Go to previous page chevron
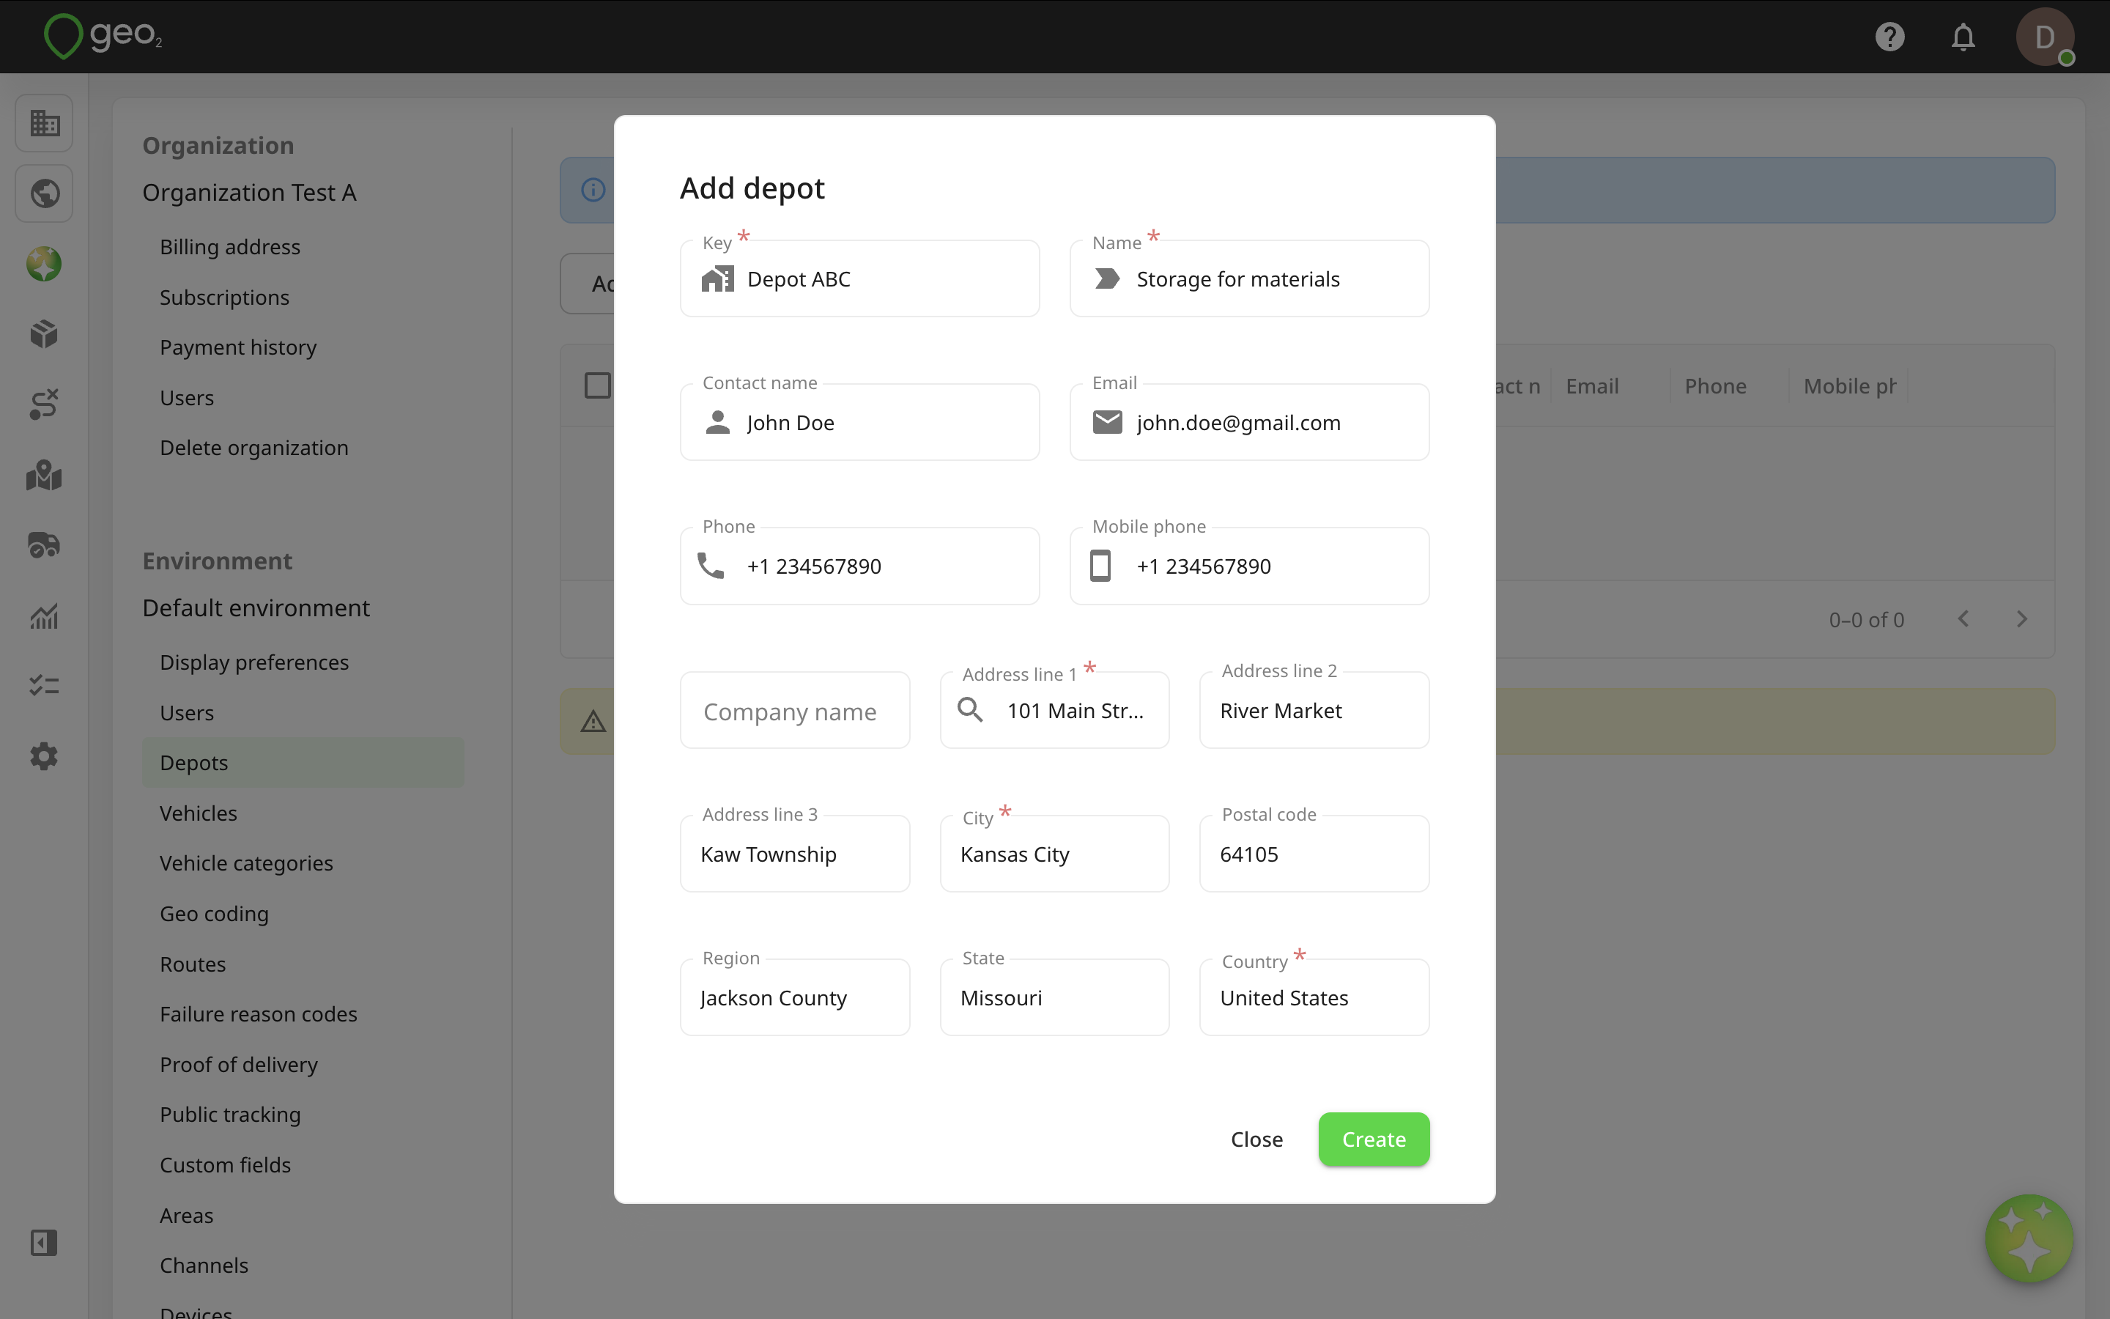The image size is (2110, 1319). pos(1963,619)
